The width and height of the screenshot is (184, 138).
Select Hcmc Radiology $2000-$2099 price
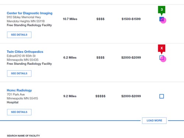[131, 96]
